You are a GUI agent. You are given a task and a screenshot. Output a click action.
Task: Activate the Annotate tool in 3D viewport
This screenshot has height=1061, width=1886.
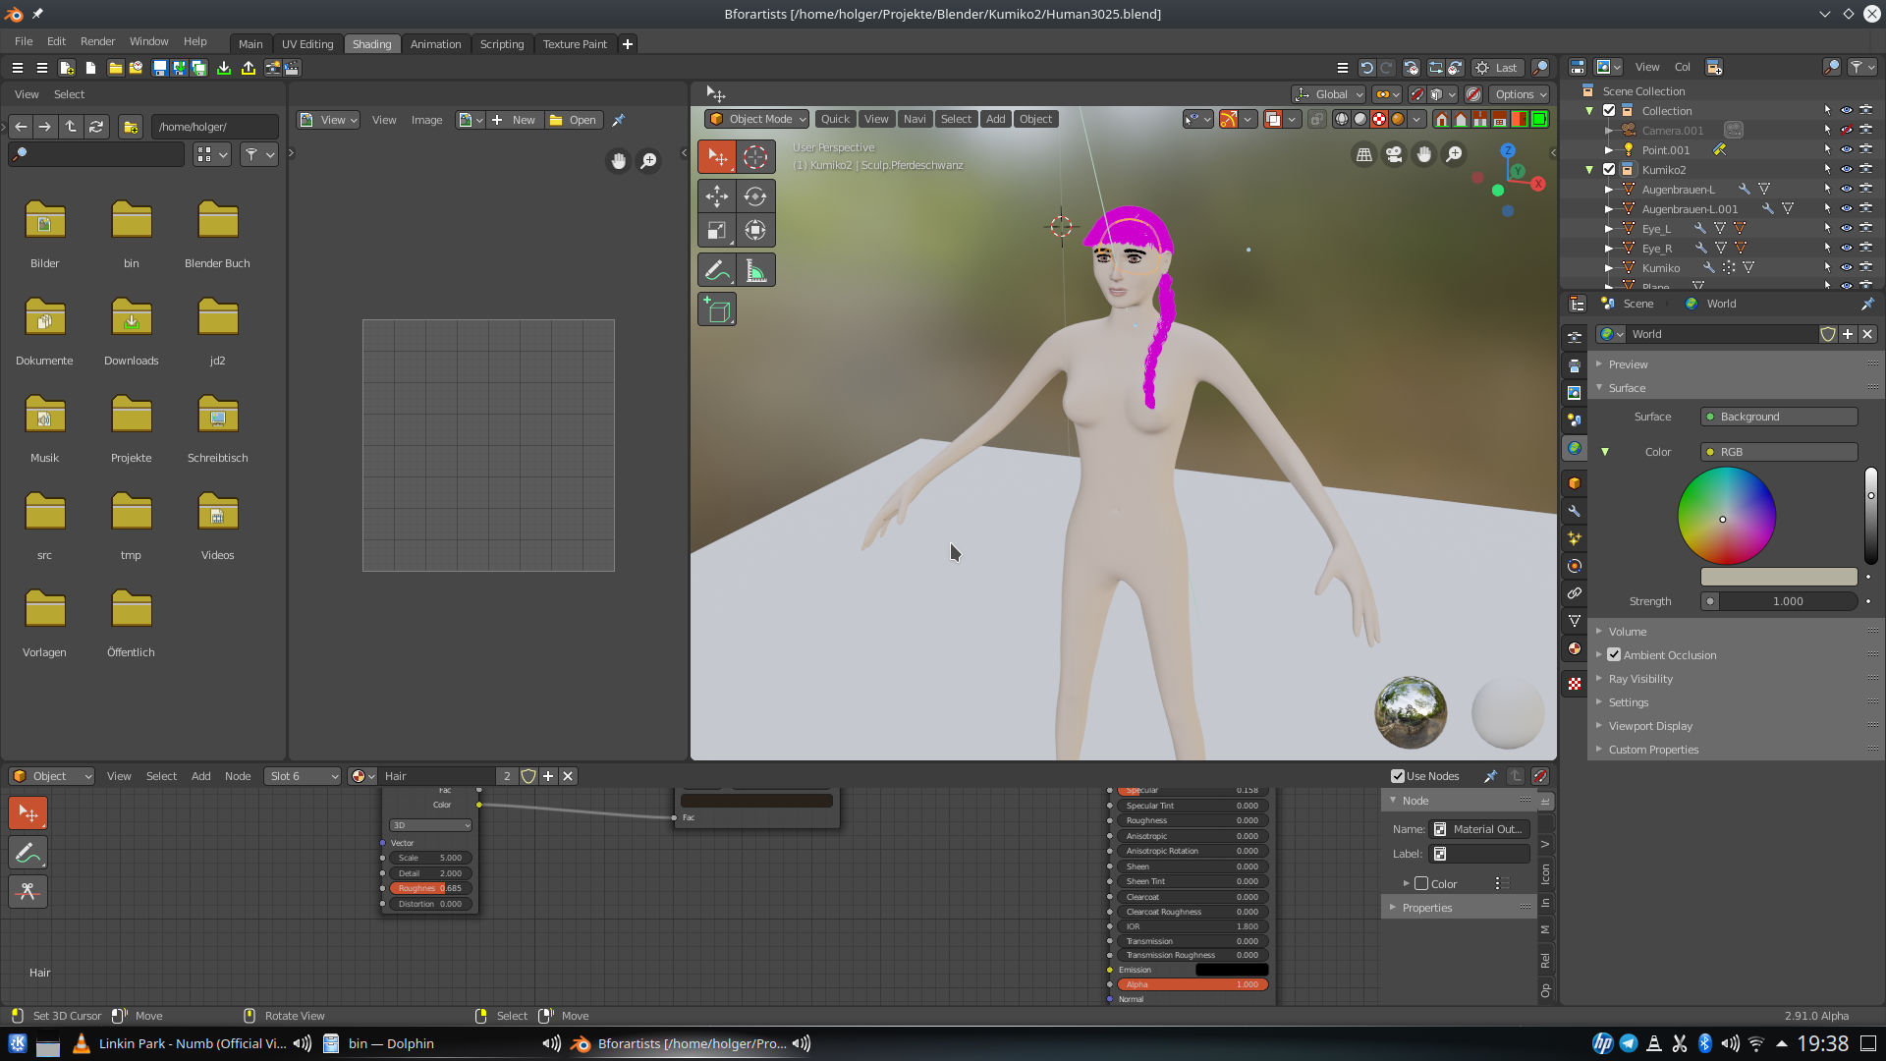(717, 270)
